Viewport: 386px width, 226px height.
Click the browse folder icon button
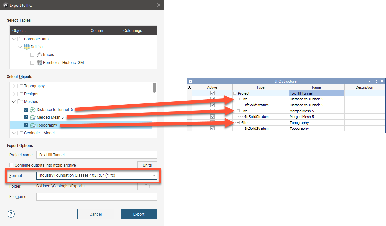tap(147, 186)
